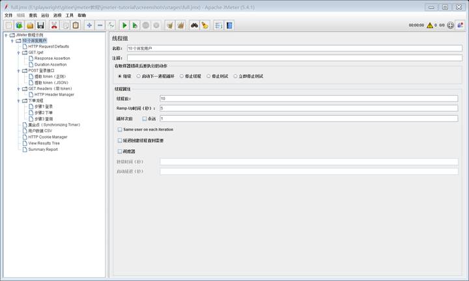Screen dimensions: 469x281
Task: Select HTTP Header Manager in the tree
Action: [54, 95]
